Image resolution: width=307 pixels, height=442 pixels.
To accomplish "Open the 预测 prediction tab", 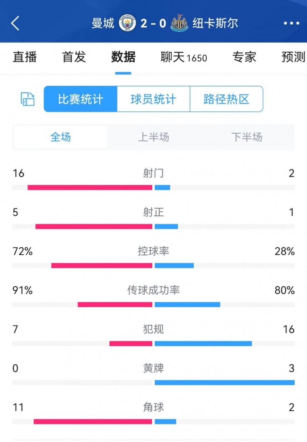I will (x=293, y=57).
